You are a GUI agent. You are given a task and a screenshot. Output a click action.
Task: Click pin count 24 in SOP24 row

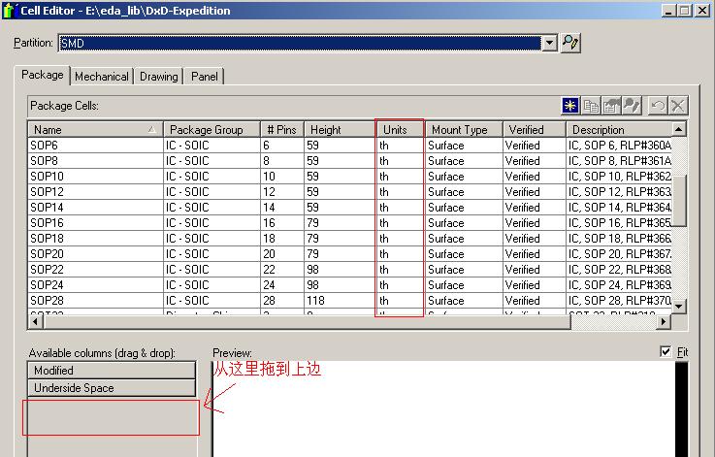[x=269, y=285]
